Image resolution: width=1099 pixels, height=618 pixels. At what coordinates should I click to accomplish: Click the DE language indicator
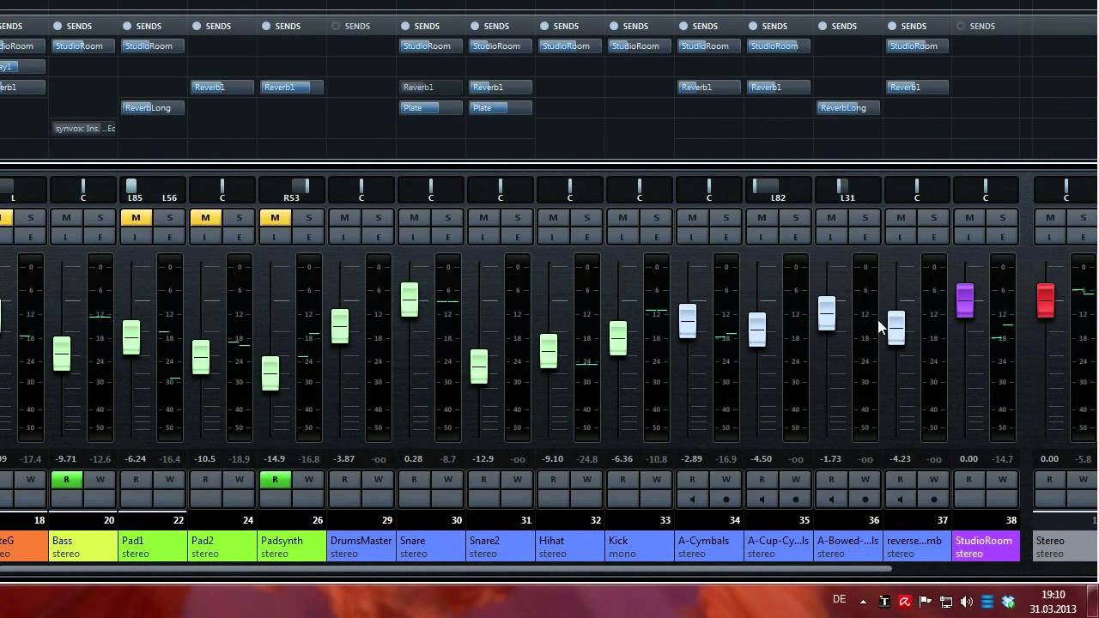pyautogui.click(x=839, y=599)
